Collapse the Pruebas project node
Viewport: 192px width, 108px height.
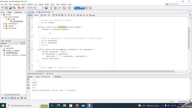[x=1, y=15]
